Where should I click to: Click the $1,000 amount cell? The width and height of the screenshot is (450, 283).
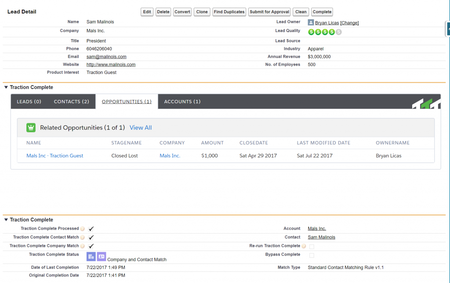tap(210, 155)
